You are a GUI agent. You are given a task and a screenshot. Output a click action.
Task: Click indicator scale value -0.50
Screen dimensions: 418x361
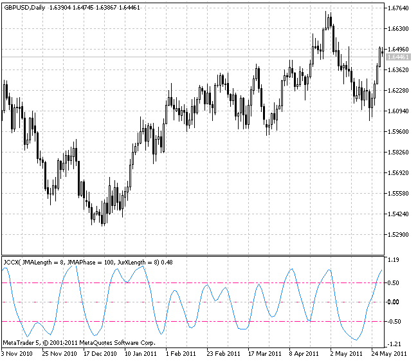click(x=394, y=322)
